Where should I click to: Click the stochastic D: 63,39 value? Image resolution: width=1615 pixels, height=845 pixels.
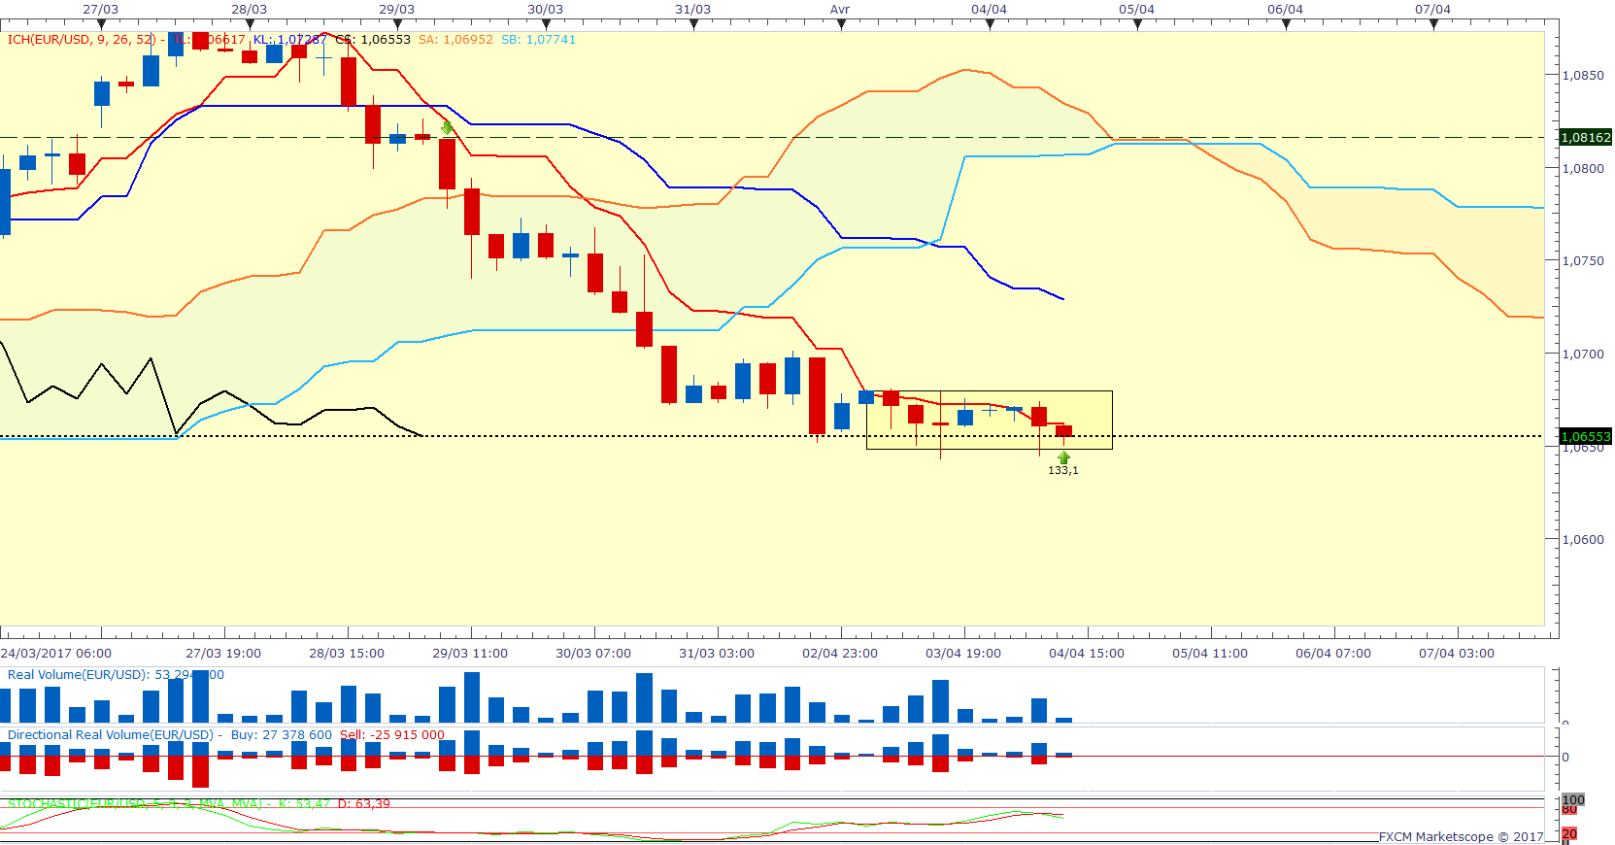364,804
